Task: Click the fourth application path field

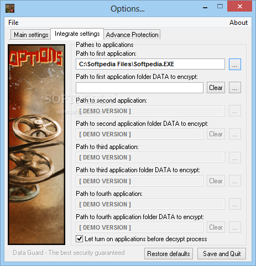Action: [150, 204]
